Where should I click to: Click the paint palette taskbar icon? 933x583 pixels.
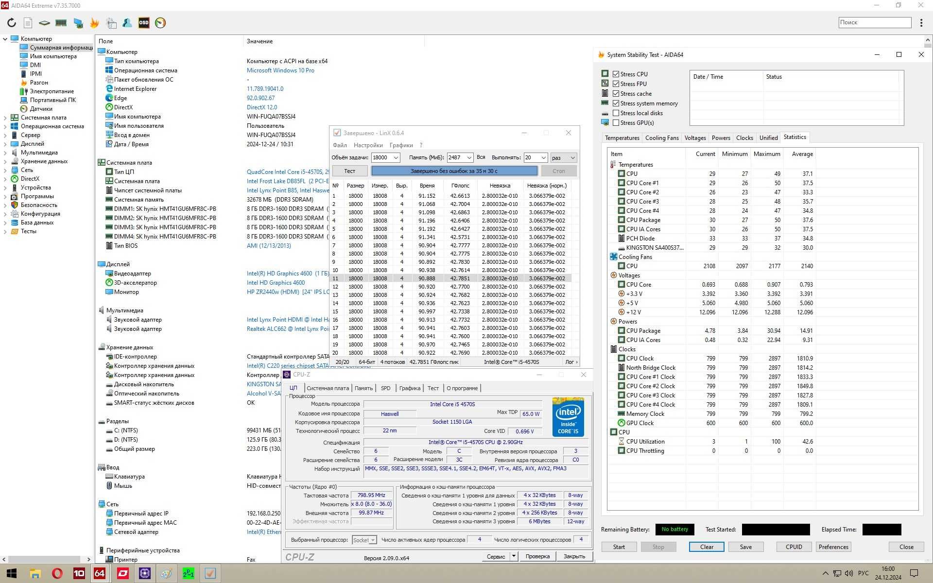point(166,573)
